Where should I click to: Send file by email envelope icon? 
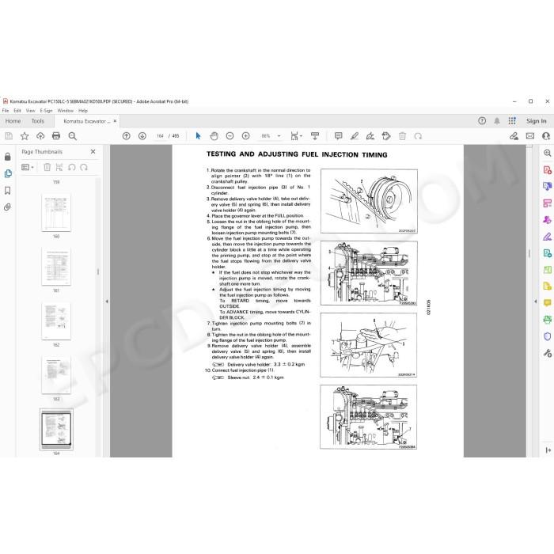(530, 136)
